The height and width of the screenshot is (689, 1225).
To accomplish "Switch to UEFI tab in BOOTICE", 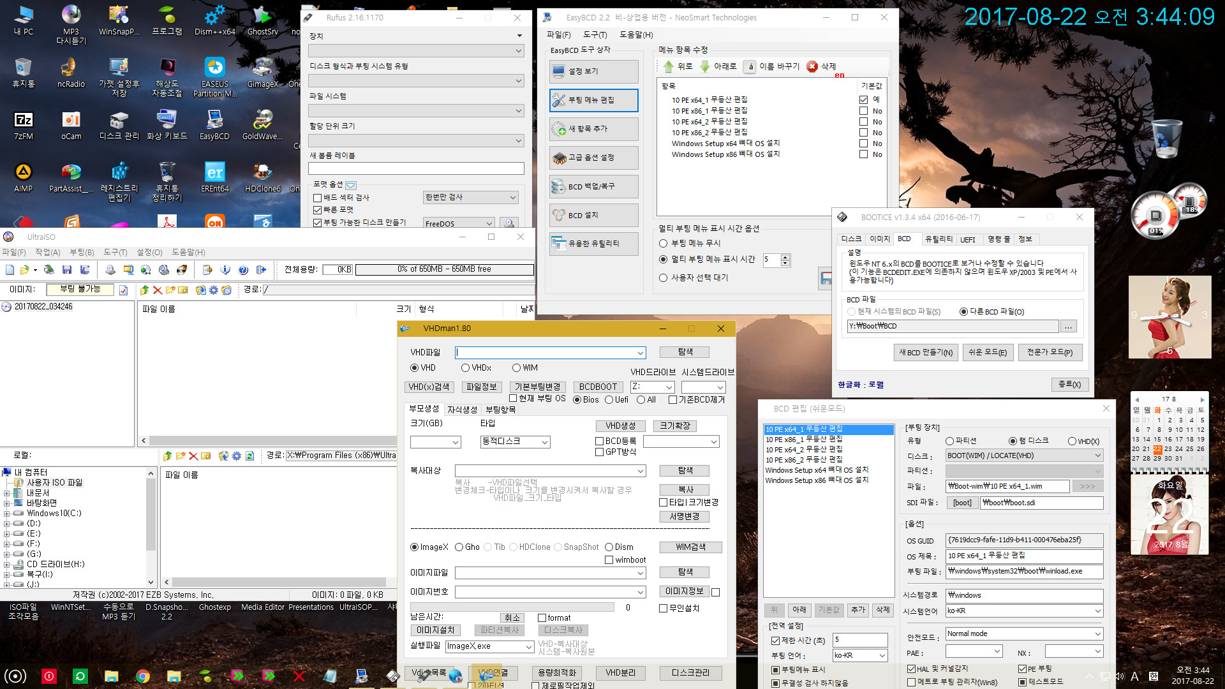I will [968, 240].
